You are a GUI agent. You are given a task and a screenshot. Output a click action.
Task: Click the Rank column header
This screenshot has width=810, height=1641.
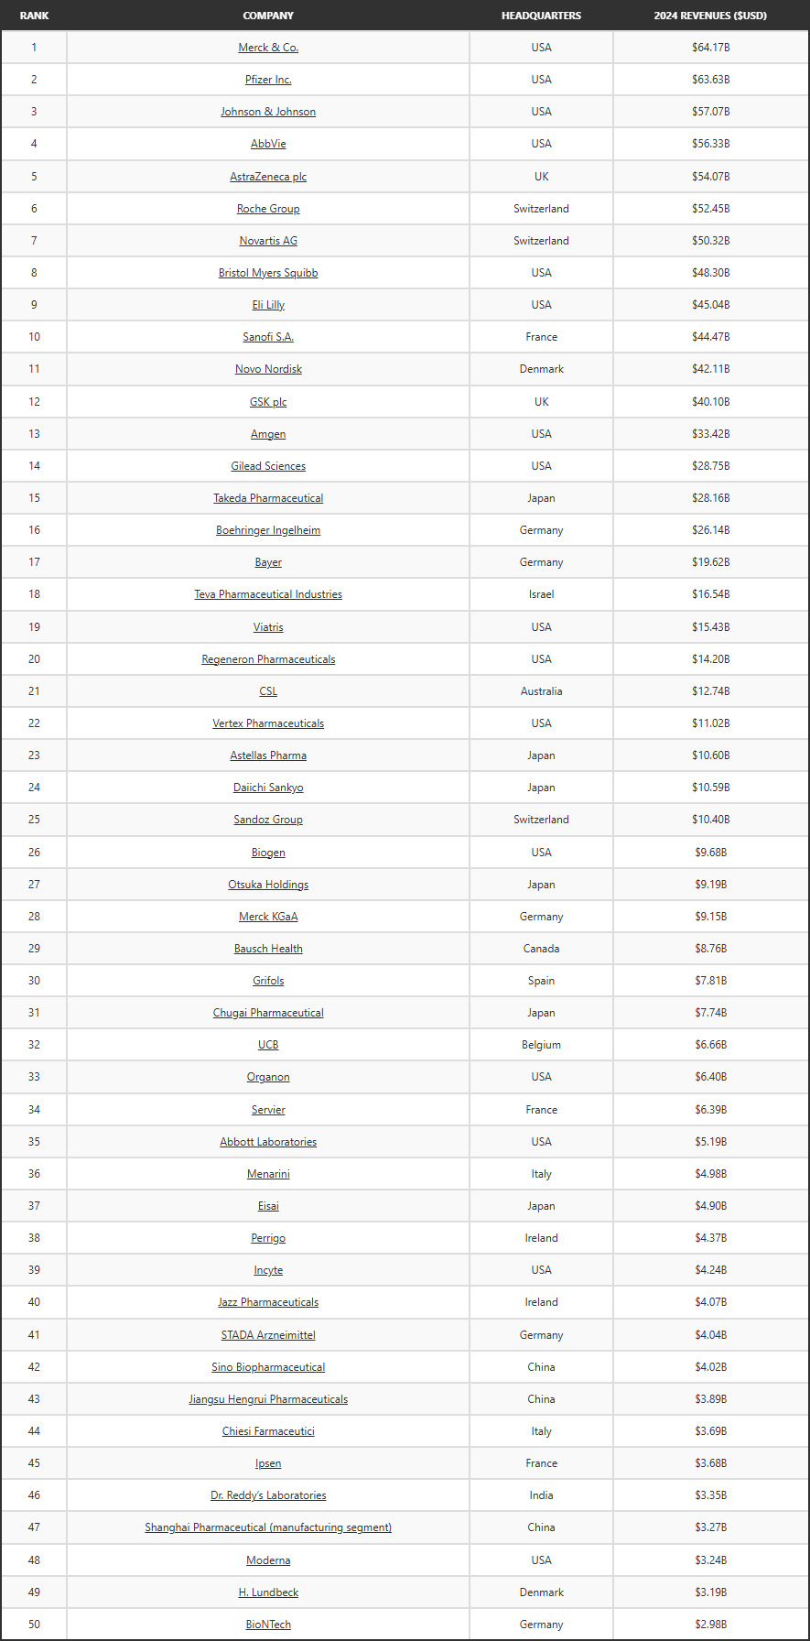pyautogui.click(x=34, y=16)
